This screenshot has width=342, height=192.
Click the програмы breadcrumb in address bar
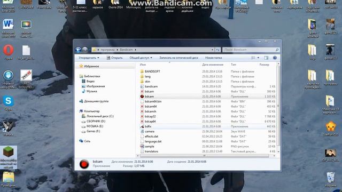108,50
